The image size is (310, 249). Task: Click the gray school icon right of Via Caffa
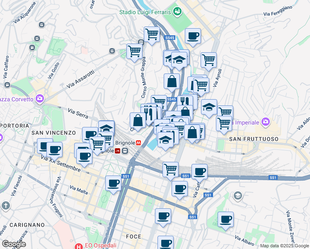[237, 195]
